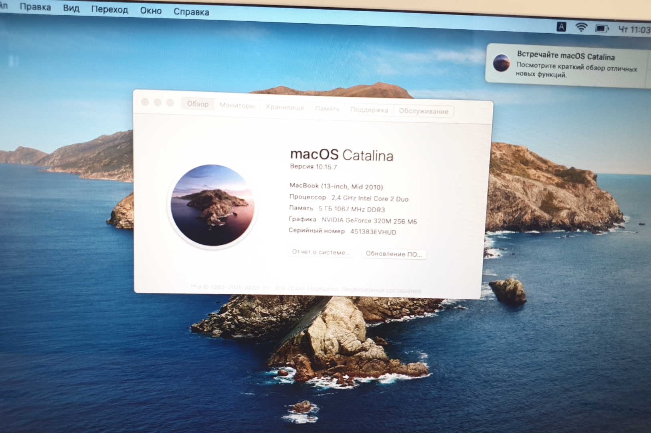
Task: Open the Wi-Fi status menu
Action: [581, 28]
